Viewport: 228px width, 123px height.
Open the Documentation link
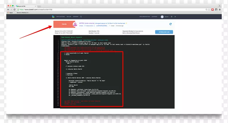tap(144, 17)
